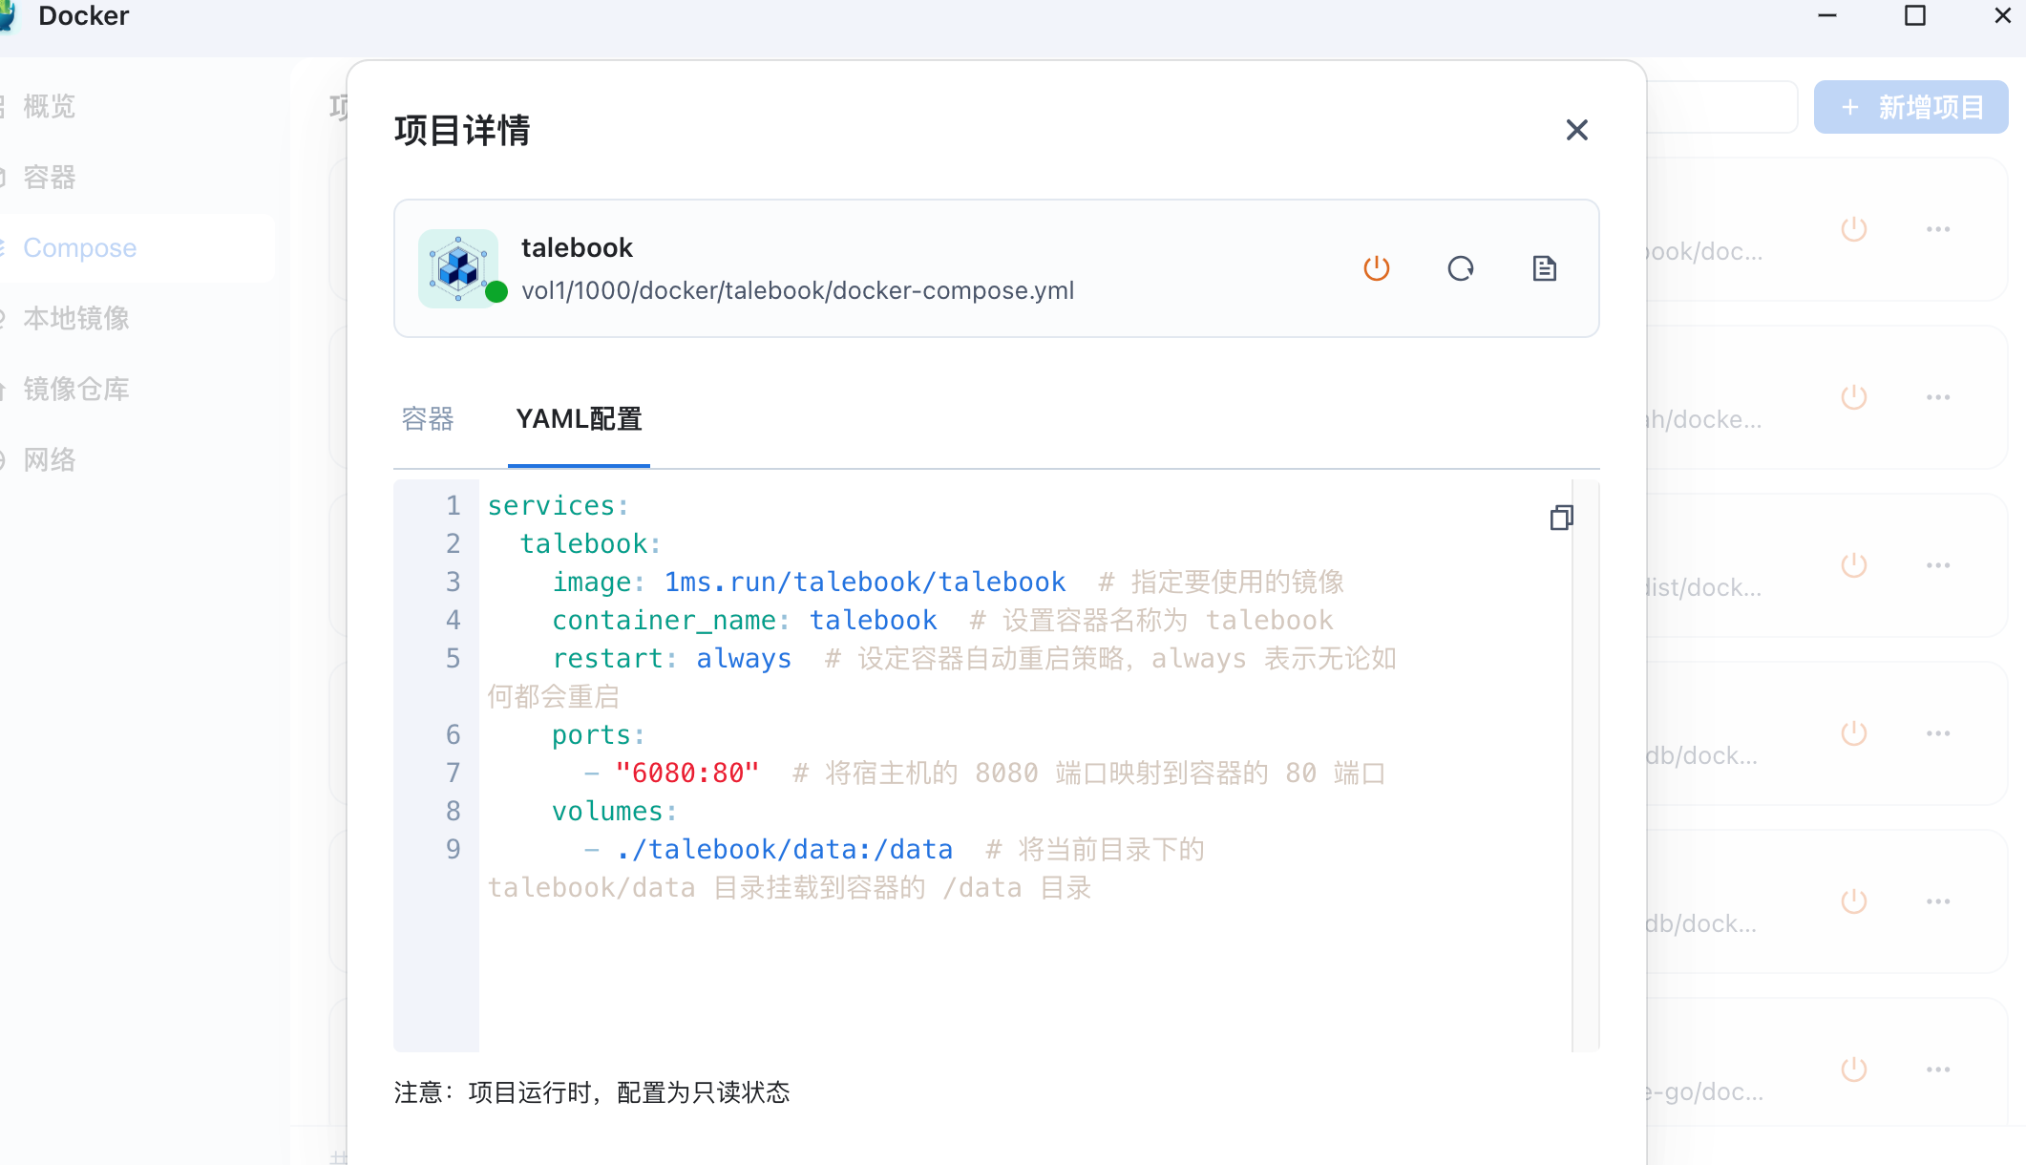Open 网络 in the sidebar
The height and width of the screenshot is (1165, 2026).
click(x=49, y=459)
